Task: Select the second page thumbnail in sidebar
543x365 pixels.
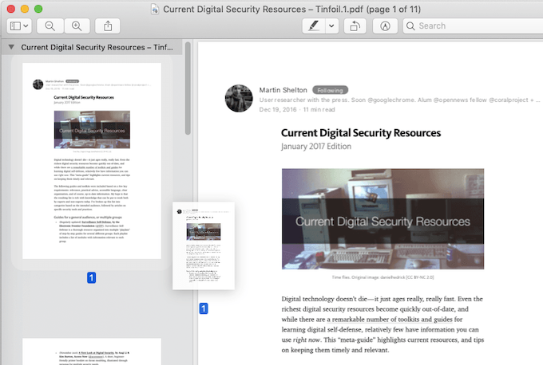Action: click(92, 351)
